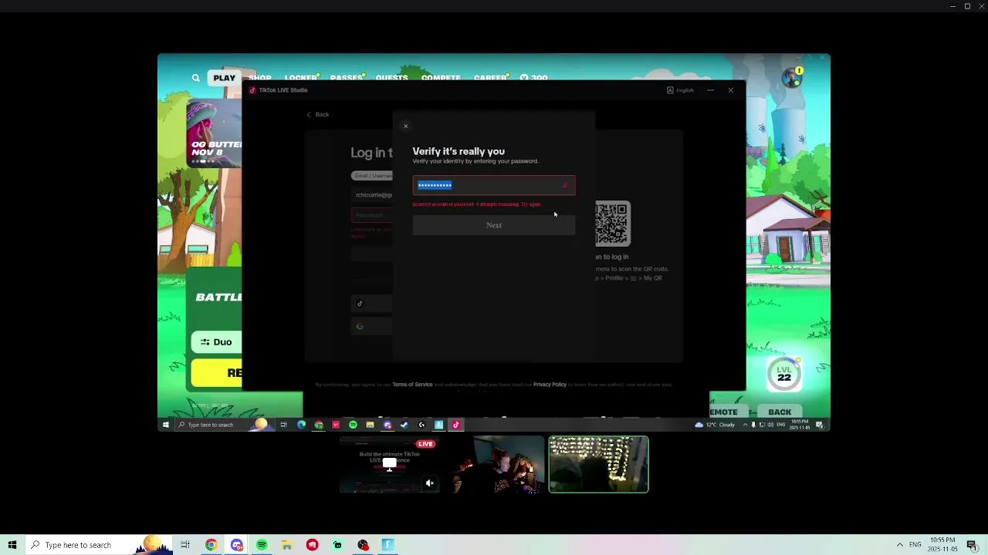The image size is (988, 555).
Task: Open the English language selector
Action: 681,90
